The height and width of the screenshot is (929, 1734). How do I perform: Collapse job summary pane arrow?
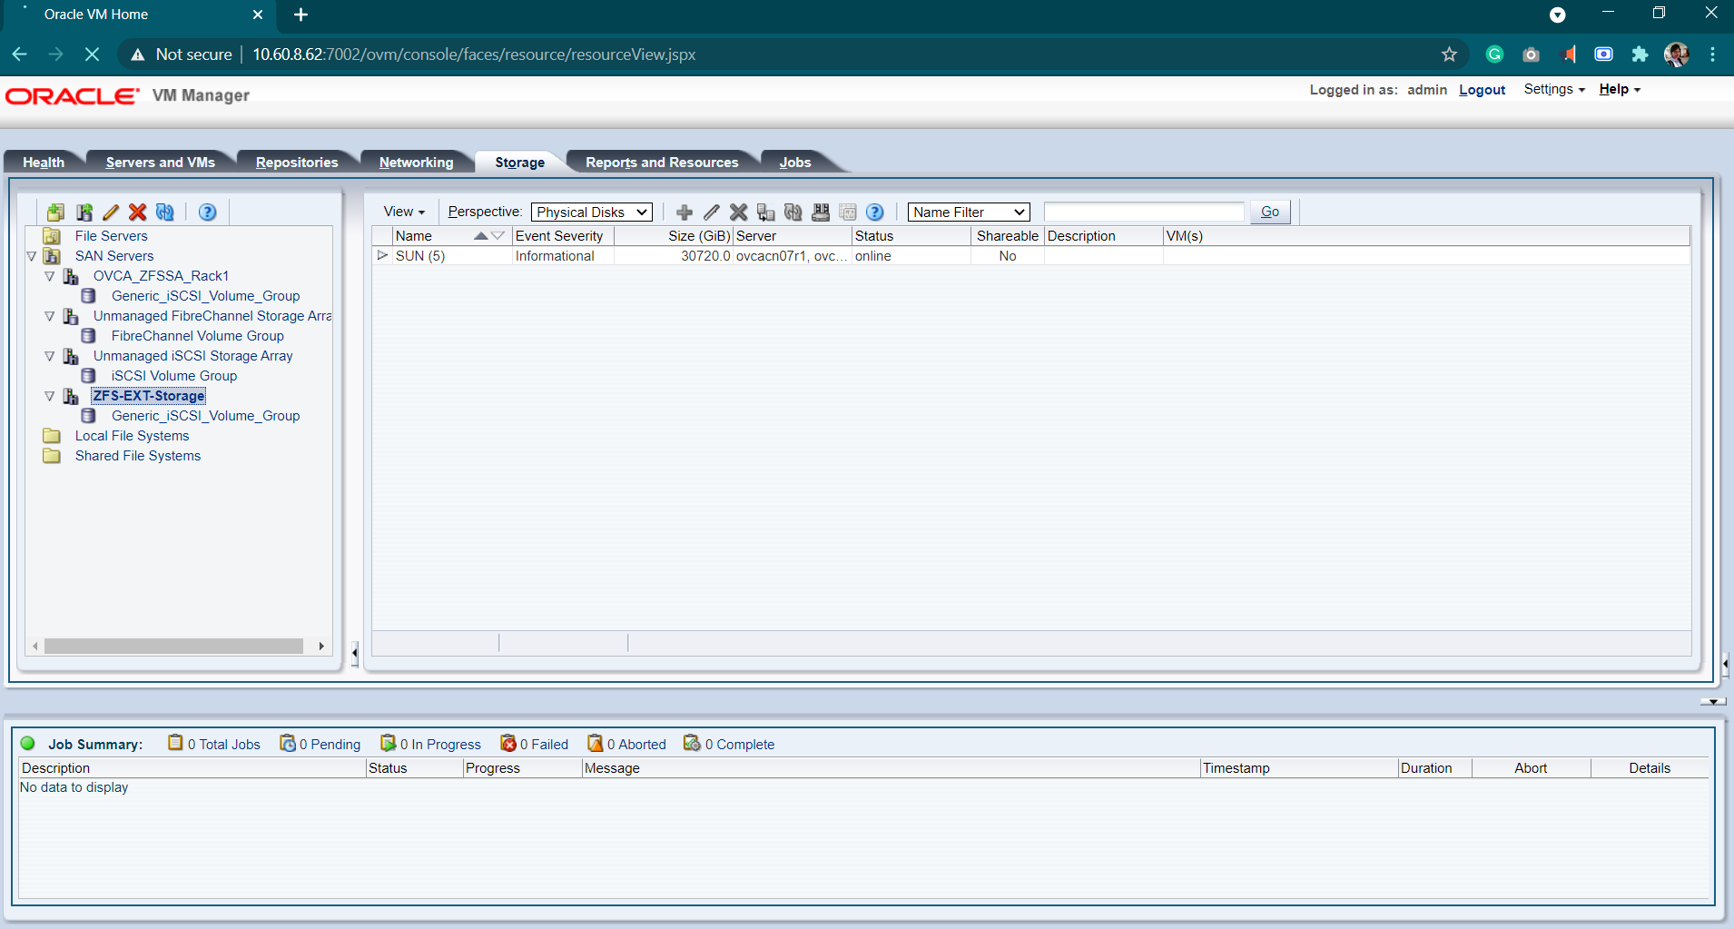[1713, 701]
